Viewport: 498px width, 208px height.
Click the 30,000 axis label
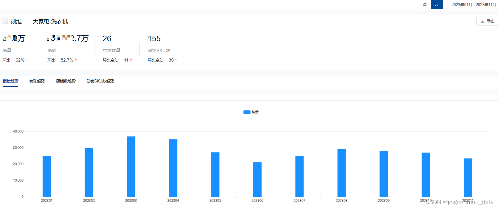pyautogui.click(x=18, y=148)
